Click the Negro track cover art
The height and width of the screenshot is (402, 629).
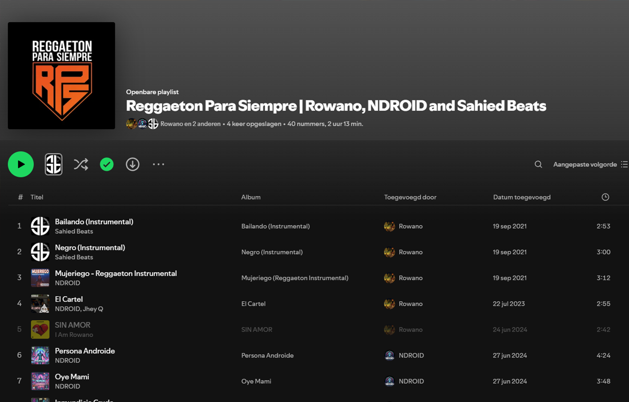(x=40, y=252)
